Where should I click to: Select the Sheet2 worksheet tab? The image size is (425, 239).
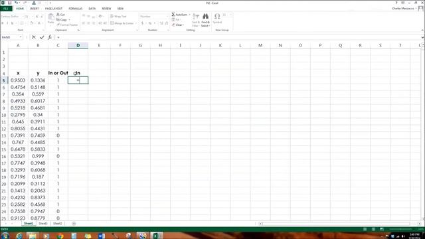(x=57, y=224)
